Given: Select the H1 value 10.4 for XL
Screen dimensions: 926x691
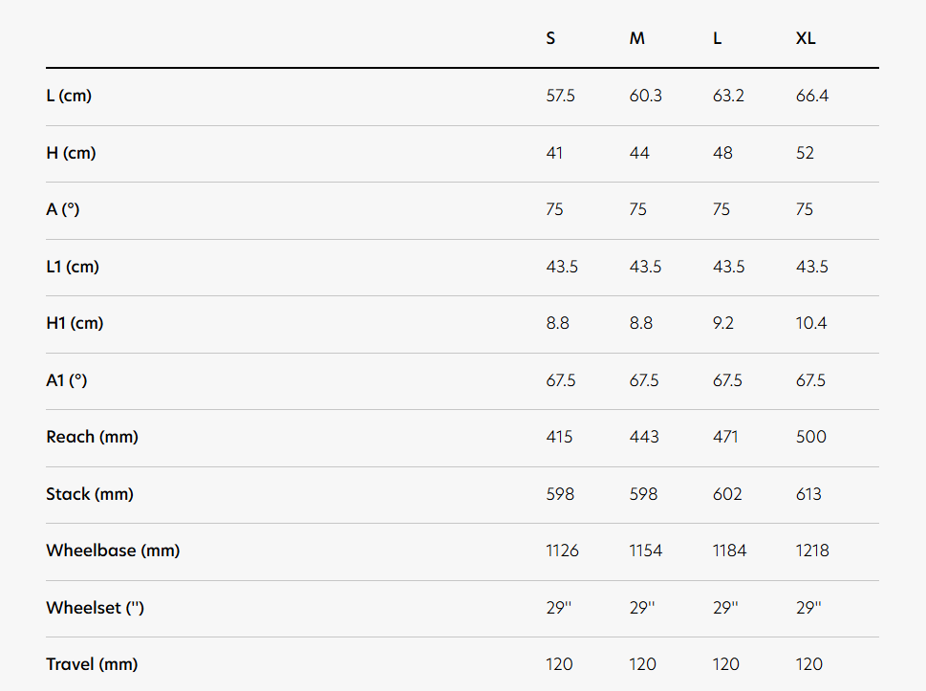Looking at the screenshot, I should [811, 324].
